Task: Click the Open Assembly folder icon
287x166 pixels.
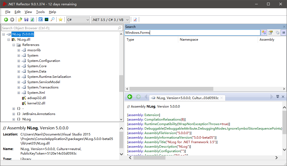Action: pyautogui.click(x=20, y=20)
